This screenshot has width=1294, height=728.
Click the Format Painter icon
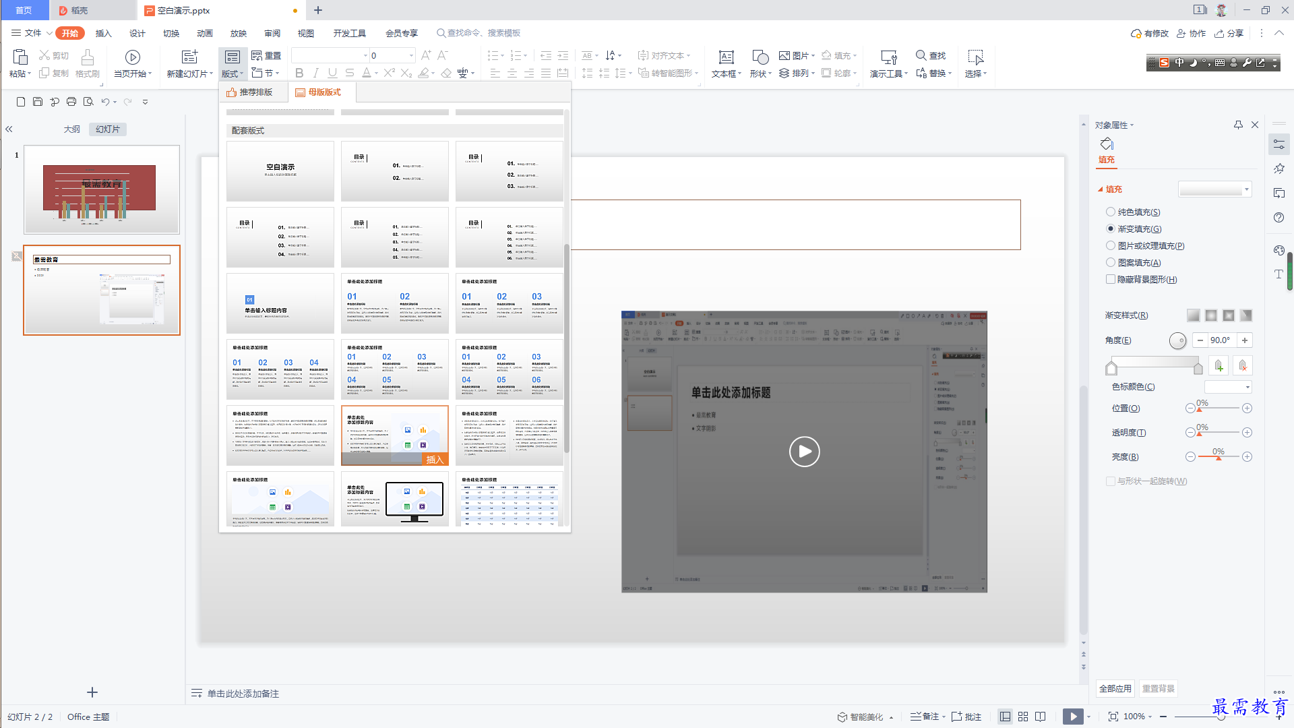click(x=87, y=57)
